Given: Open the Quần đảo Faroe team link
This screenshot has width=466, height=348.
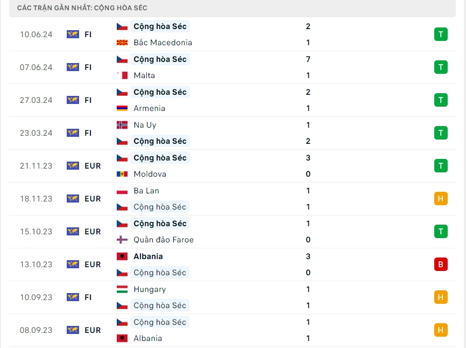Looking at the screenshot, I should pos(164,240).
